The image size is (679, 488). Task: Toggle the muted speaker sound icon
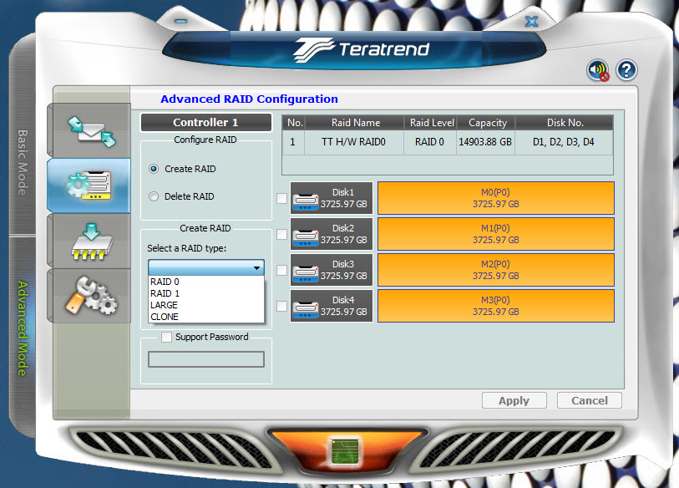pos(598,70)
